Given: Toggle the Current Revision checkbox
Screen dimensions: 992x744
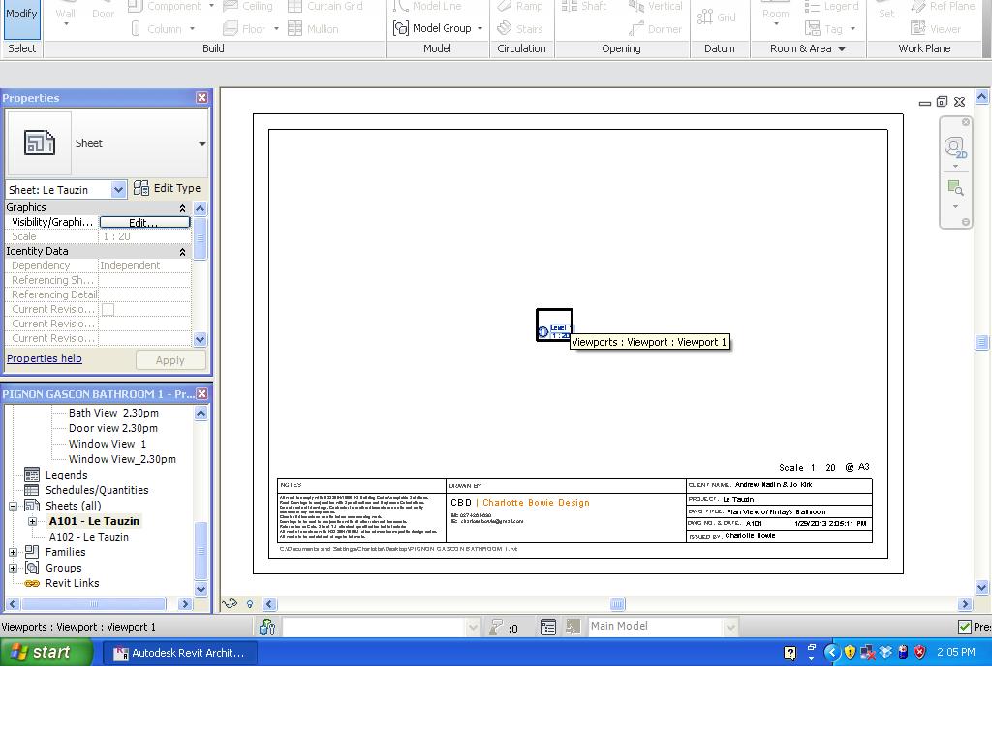Looking at the screenshot, I should 108,309.
